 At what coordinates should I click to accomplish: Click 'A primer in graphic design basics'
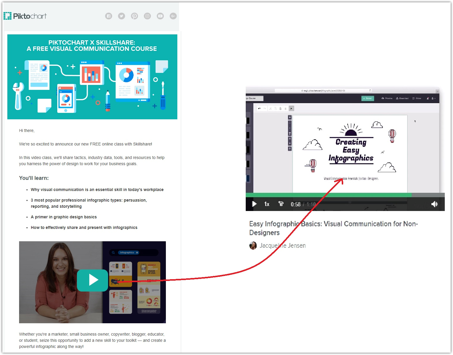pyautogui.click(x=64, y=217)
